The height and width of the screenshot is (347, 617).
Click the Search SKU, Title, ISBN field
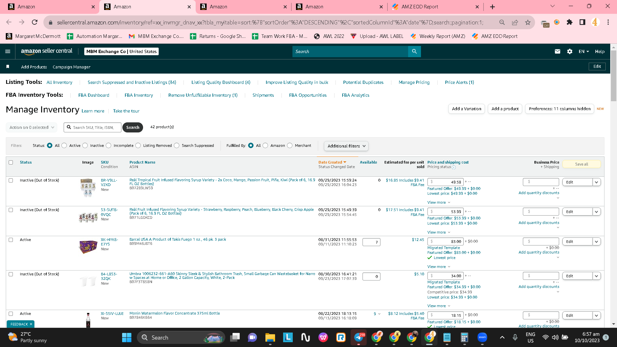coord(93,128)
